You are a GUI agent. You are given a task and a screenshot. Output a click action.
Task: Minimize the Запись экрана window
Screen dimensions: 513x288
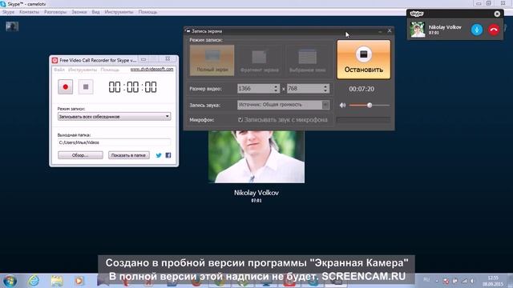coord(380,31)
